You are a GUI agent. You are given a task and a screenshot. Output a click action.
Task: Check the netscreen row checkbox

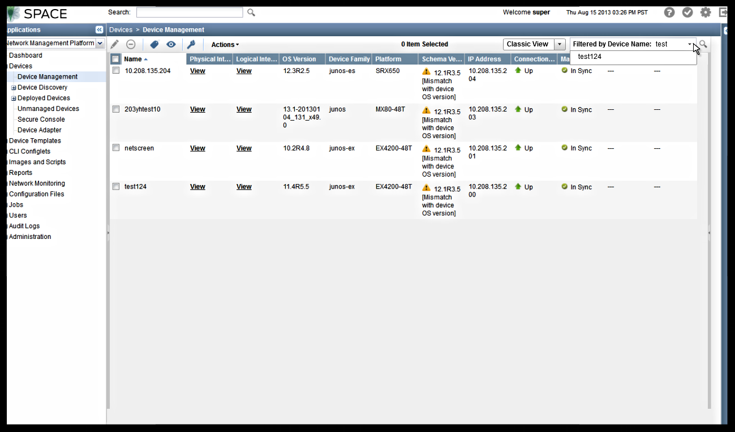coord(115,147)
